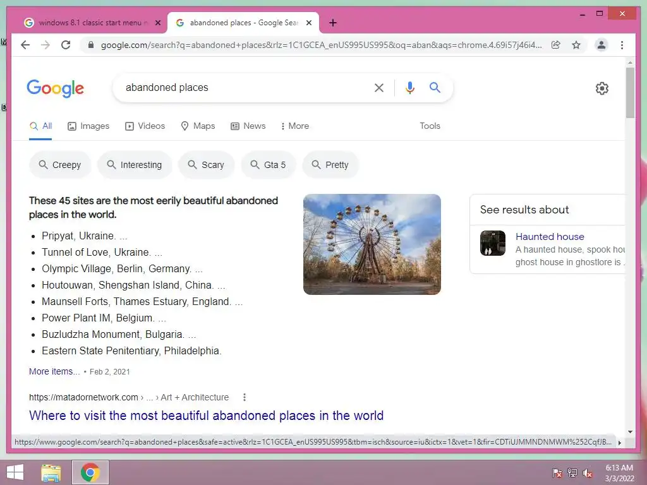The image size is (647, 485).
Task: Expand the More search categories menu
Action: pos(294,126)
